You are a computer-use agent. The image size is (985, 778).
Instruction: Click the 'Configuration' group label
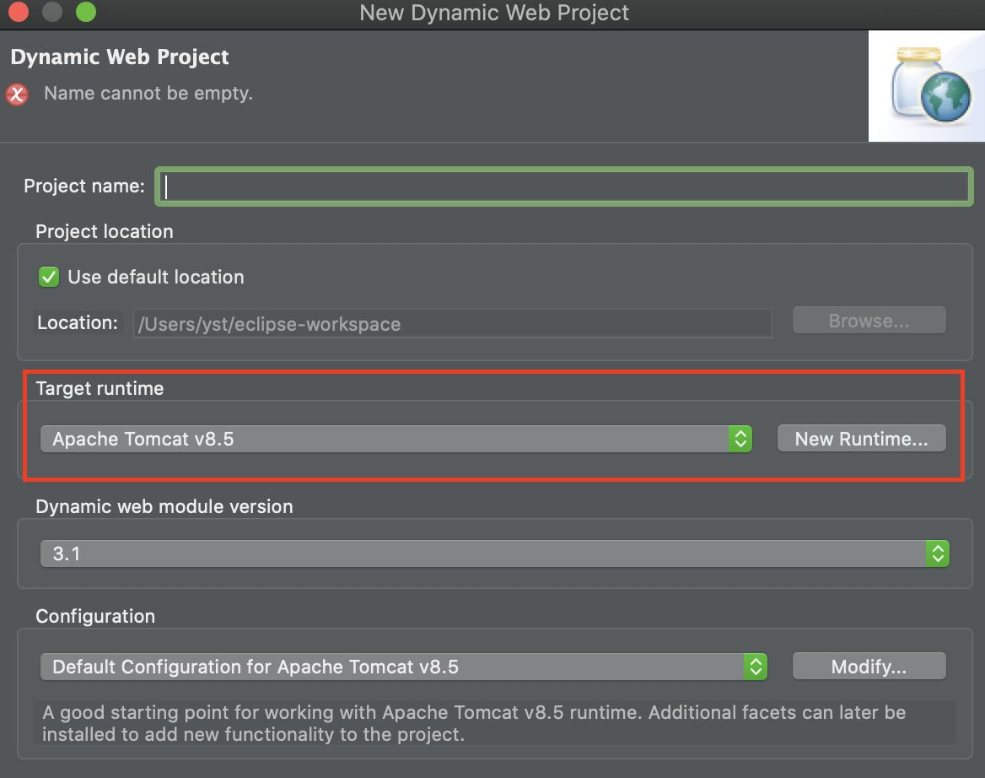click(x=95, y=616)
